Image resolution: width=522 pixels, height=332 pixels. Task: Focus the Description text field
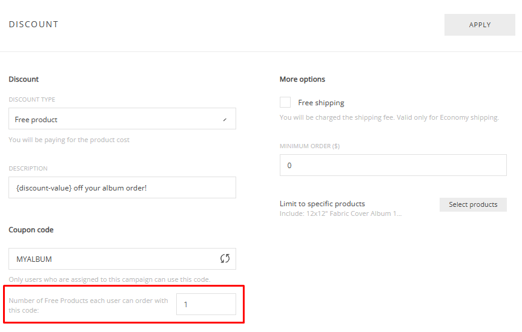[x=122, y=187]
